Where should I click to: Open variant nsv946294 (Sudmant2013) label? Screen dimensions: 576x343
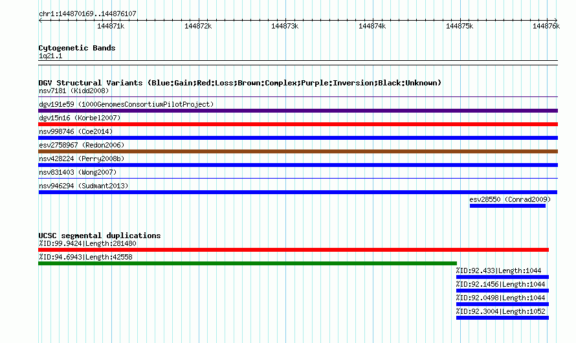coord(83,186)
